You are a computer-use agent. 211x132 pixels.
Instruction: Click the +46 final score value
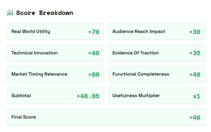click(195, 118)
